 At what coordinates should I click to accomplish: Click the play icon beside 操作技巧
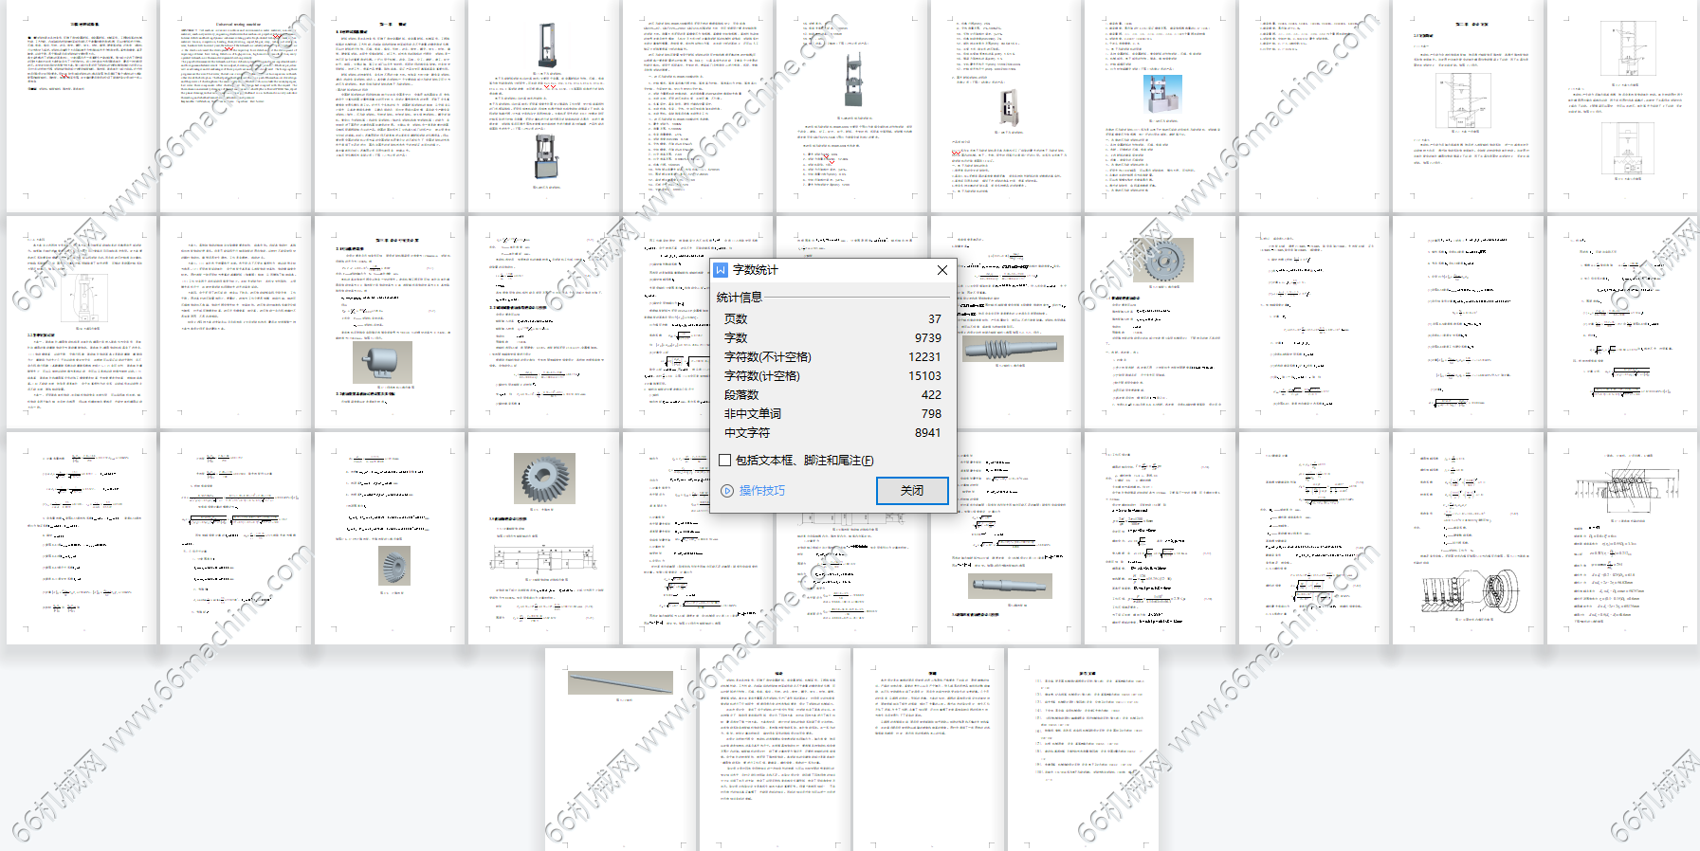coord(727,491)
